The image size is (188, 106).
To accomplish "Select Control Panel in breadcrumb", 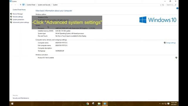I will tap(31, 5).
